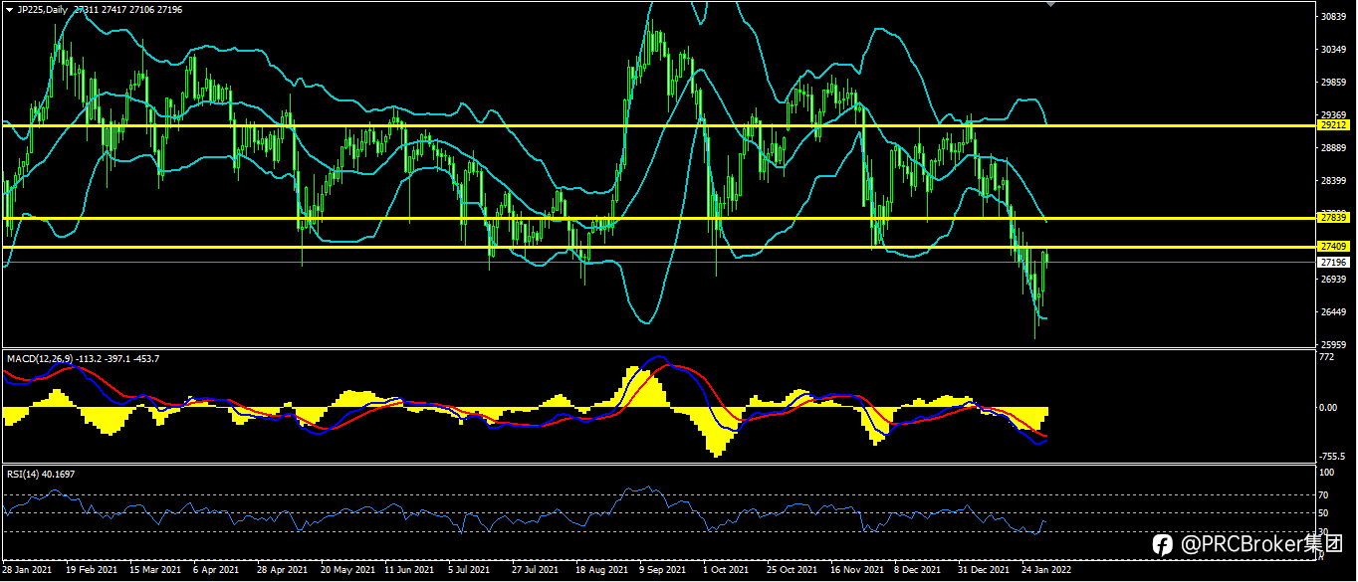Click the 0.00 value on MACD scale
The image size is (1358, 582).
1328,408
